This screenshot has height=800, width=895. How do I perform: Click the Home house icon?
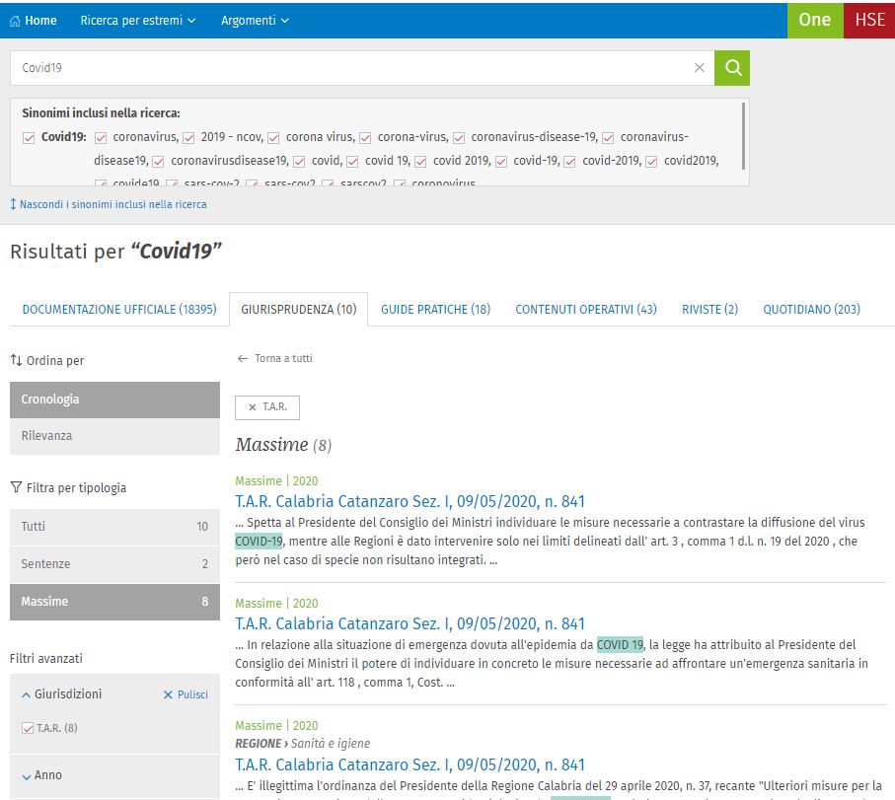pyautogui.click(x=15, y=21)
